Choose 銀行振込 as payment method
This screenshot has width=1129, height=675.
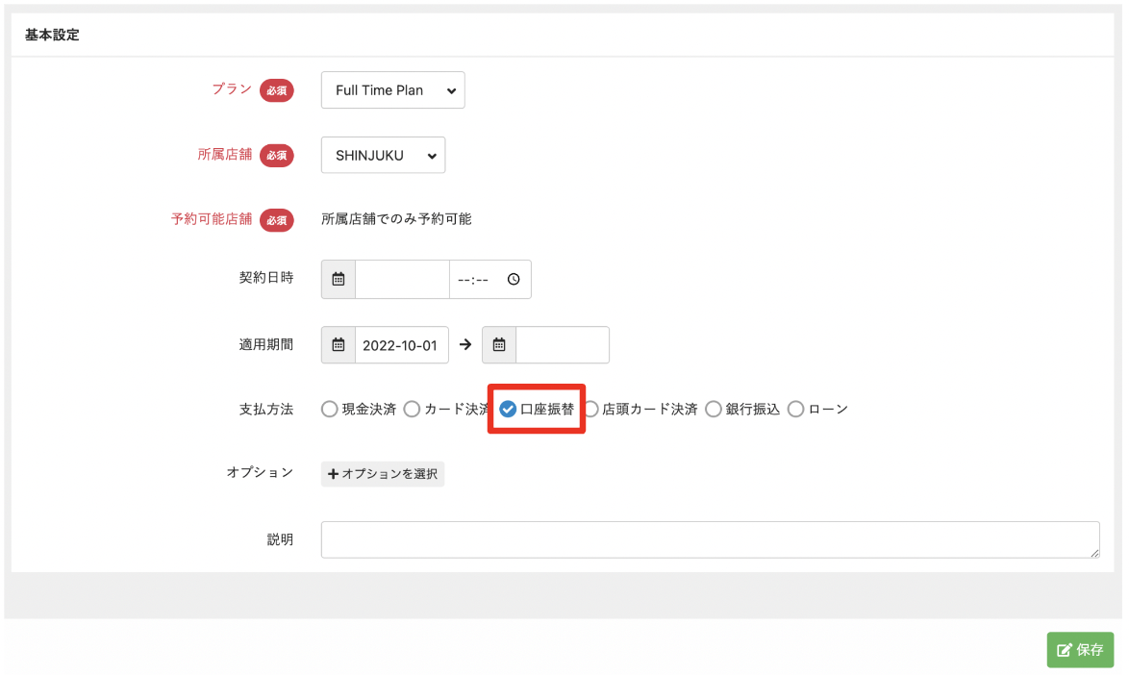click(x=714, y=410)
